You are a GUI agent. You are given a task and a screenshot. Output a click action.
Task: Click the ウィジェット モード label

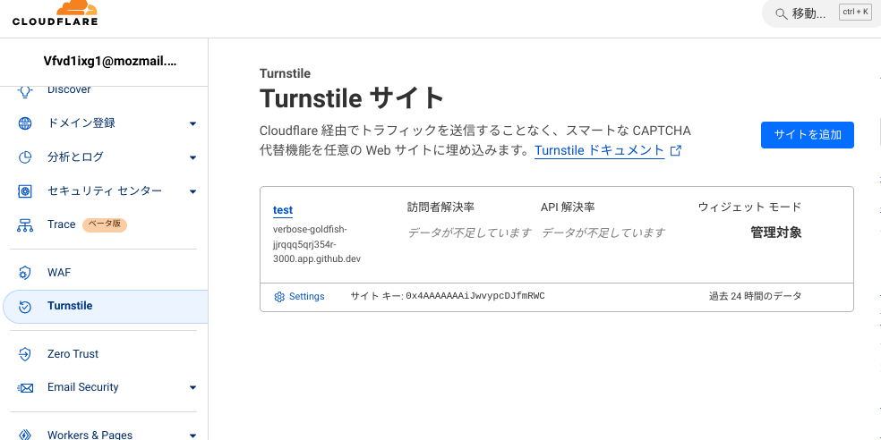[x=750, y=207]
